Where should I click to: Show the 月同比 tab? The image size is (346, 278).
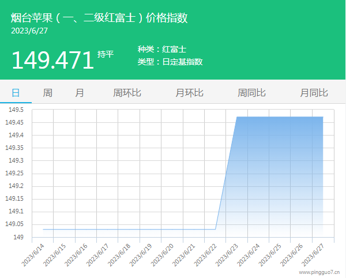314,92
